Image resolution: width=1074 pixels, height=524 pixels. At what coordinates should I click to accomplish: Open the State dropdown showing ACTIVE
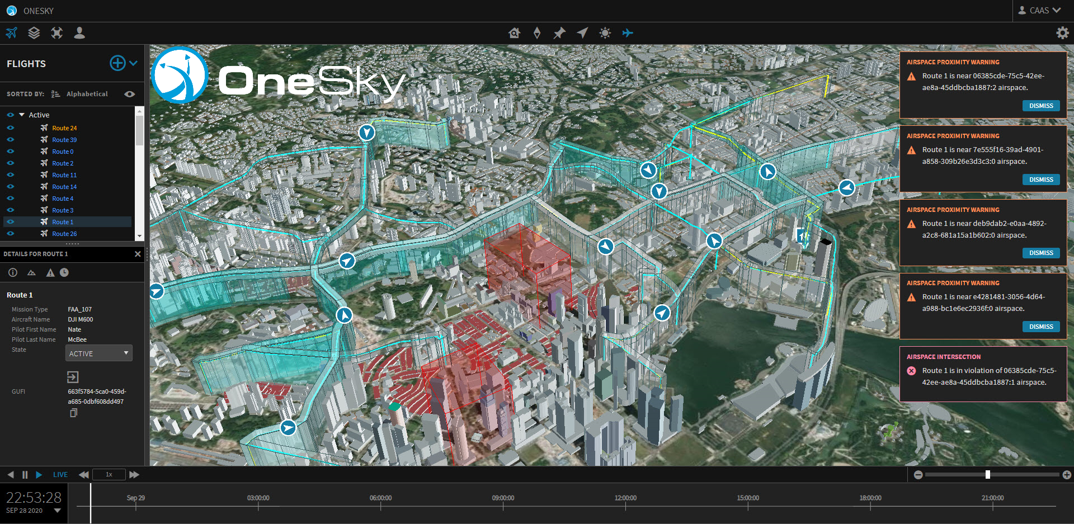[x=99, y=353]
